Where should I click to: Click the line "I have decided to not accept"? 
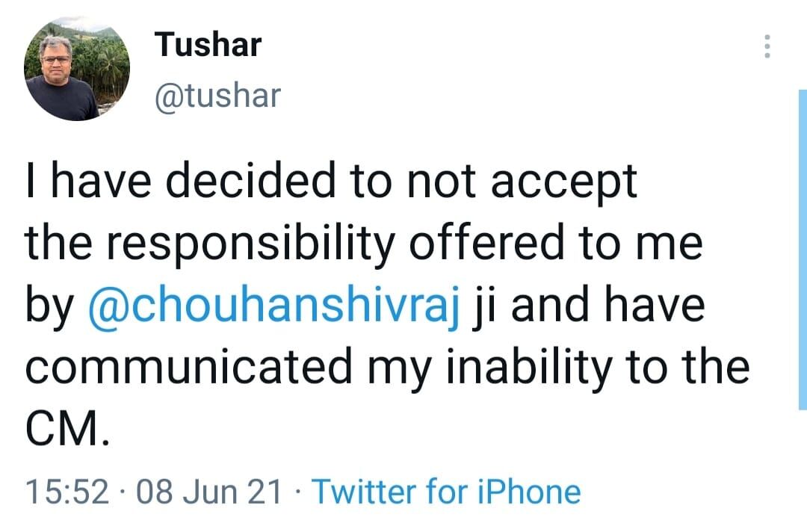(x=332, y=182)
